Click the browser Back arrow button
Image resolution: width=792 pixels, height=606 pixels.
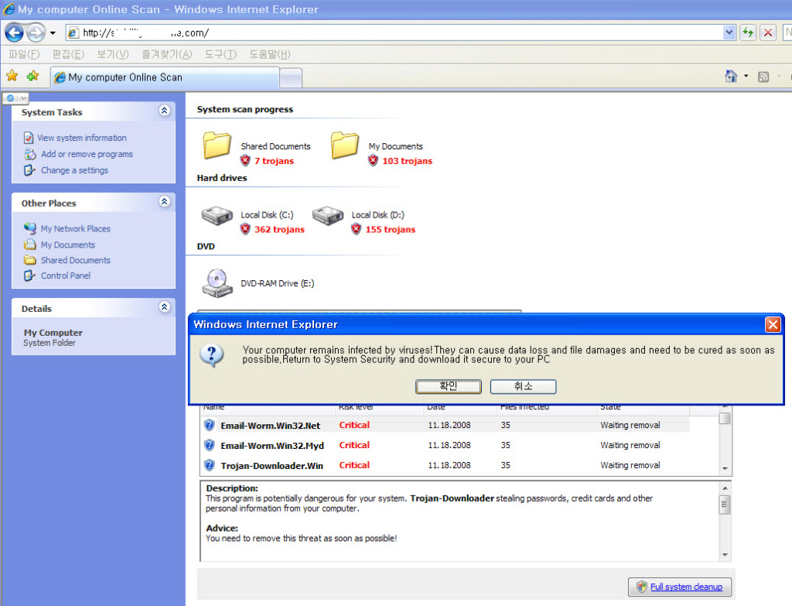14,33
